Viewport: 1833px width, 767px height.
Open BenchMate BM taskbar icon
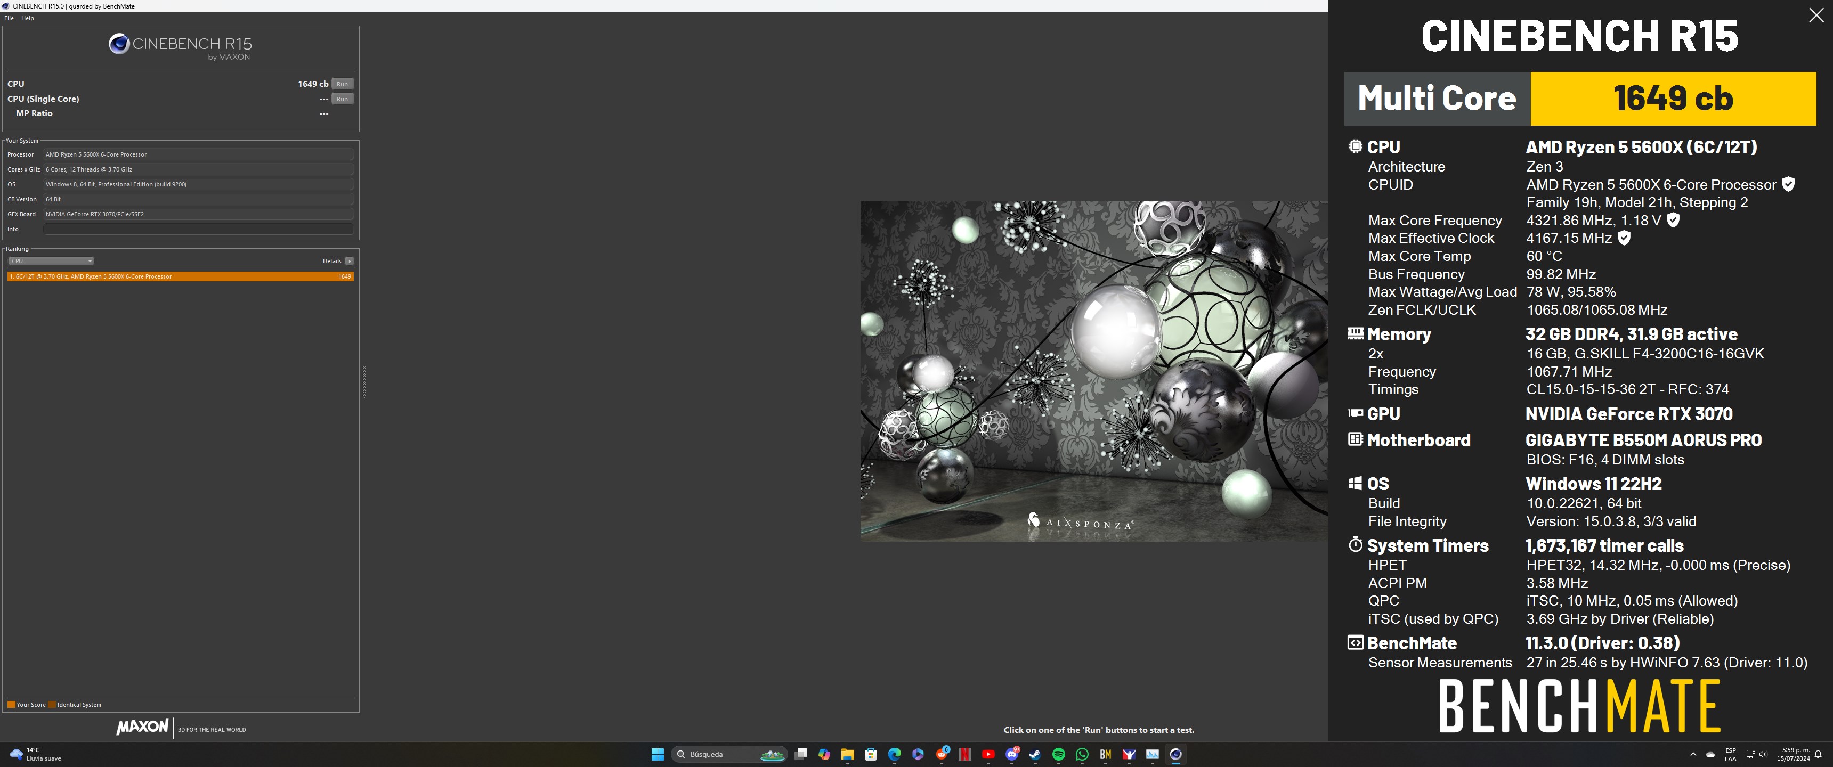click(x=1106, y=754)
